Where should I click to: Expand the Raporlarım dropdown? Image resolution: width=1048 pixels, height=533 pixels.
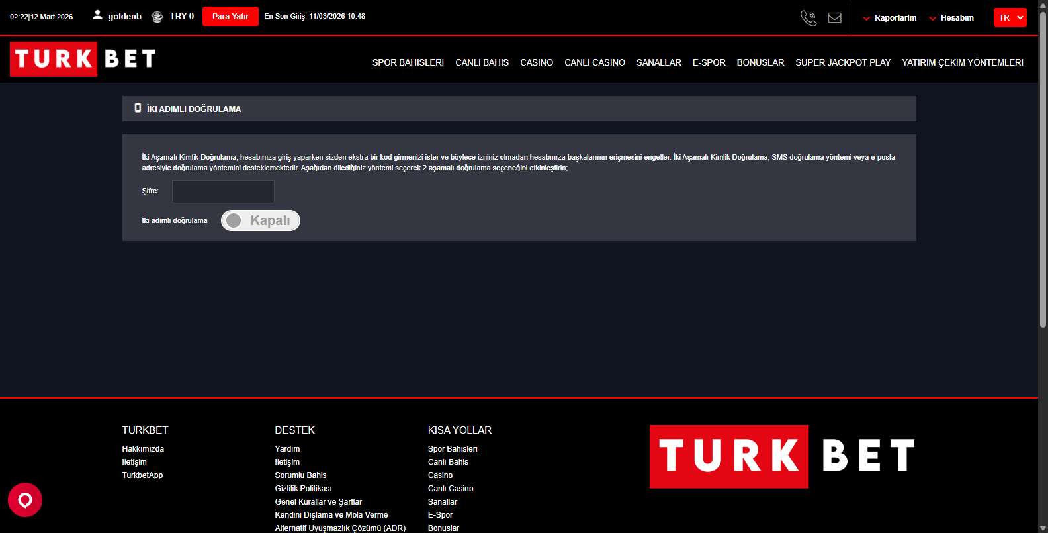(890, 18)
